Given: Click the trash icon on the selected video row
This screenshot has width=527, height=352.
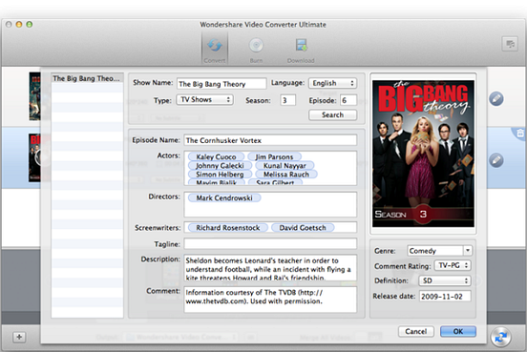Looking at the screenshot, I should pos(520,133).
